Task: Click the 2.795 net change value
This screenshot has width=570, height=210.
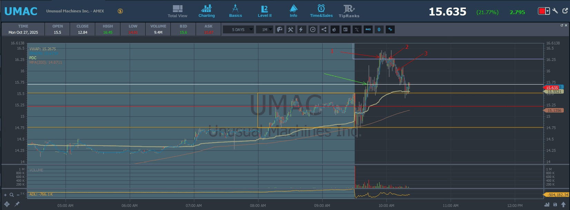Action: tap(517, 12)
